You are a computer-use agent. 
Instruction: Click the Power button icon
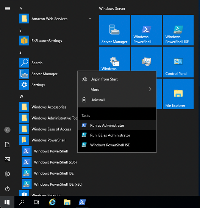click(7, 189)
